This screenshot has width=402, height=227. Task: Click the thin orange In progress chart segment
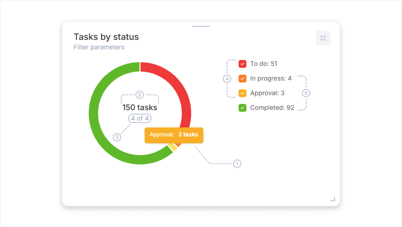[178, 145]
